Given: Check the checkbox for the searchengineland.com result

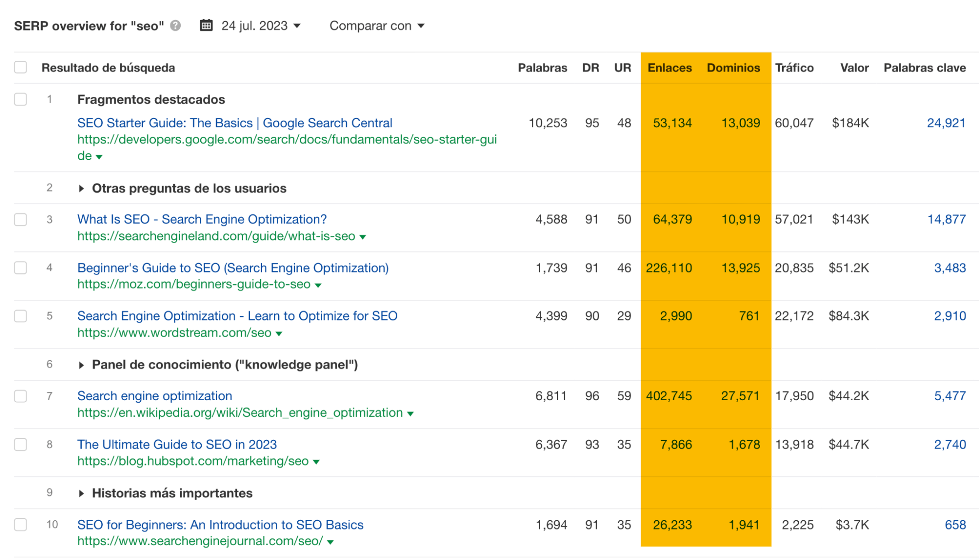Looking at the screenshot, I should 21,219.
